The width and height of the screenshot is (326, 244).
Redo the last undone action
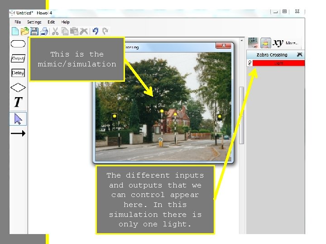click(x=105, y=31)
